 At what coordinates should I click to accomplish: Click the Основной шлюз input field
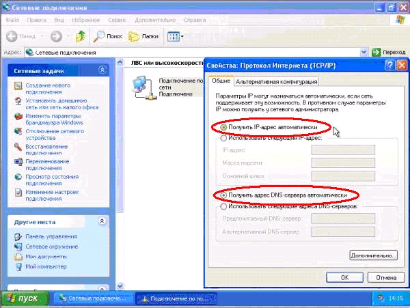[x=343, y=176]
